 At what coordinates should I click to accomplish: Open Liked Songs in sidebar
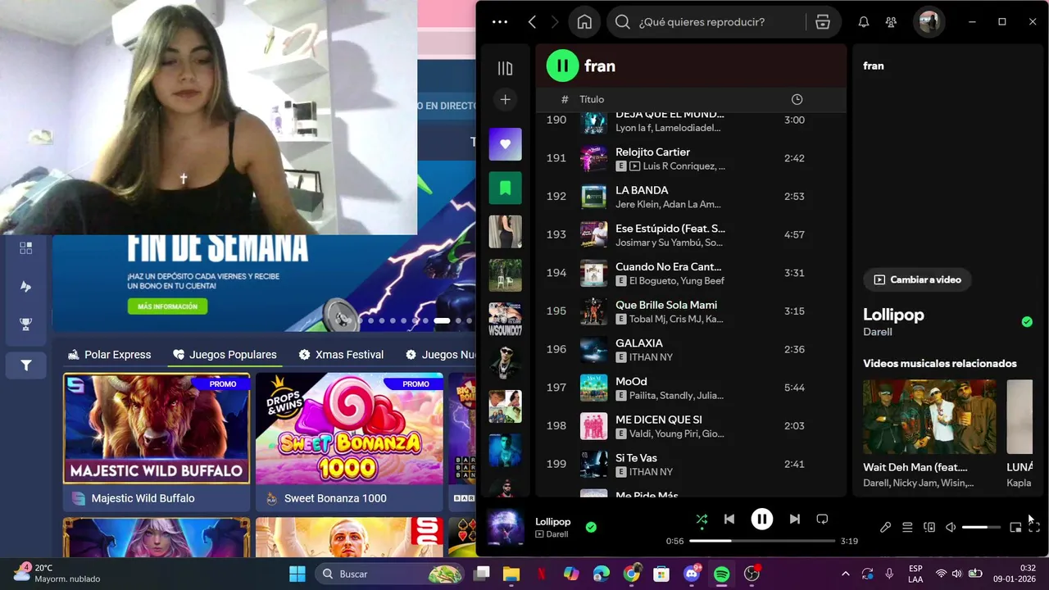[505, 144]
